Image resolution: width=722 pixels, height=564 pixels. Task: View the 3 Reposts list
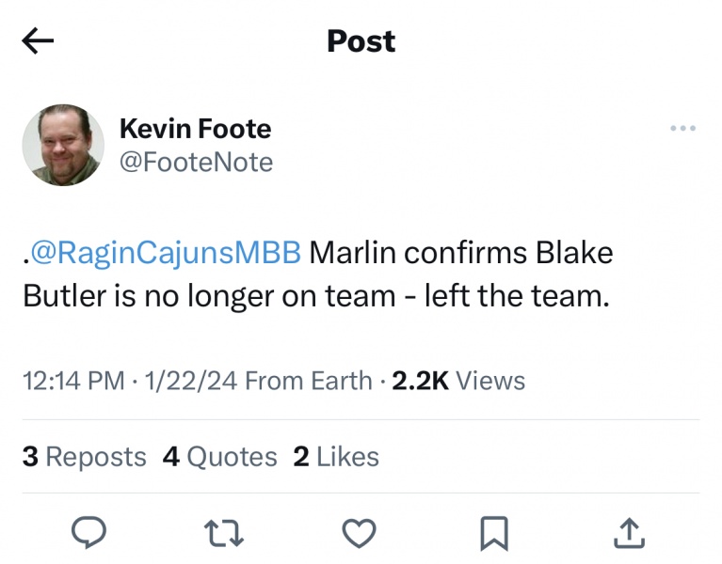click(84, 457)
